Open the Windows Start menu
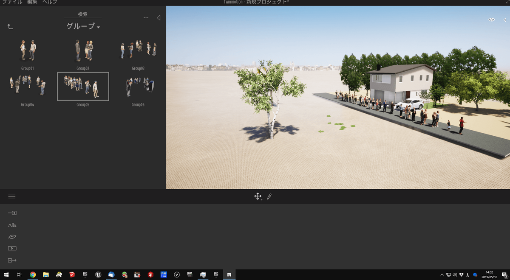510x280 pixels. coord(6,274)
